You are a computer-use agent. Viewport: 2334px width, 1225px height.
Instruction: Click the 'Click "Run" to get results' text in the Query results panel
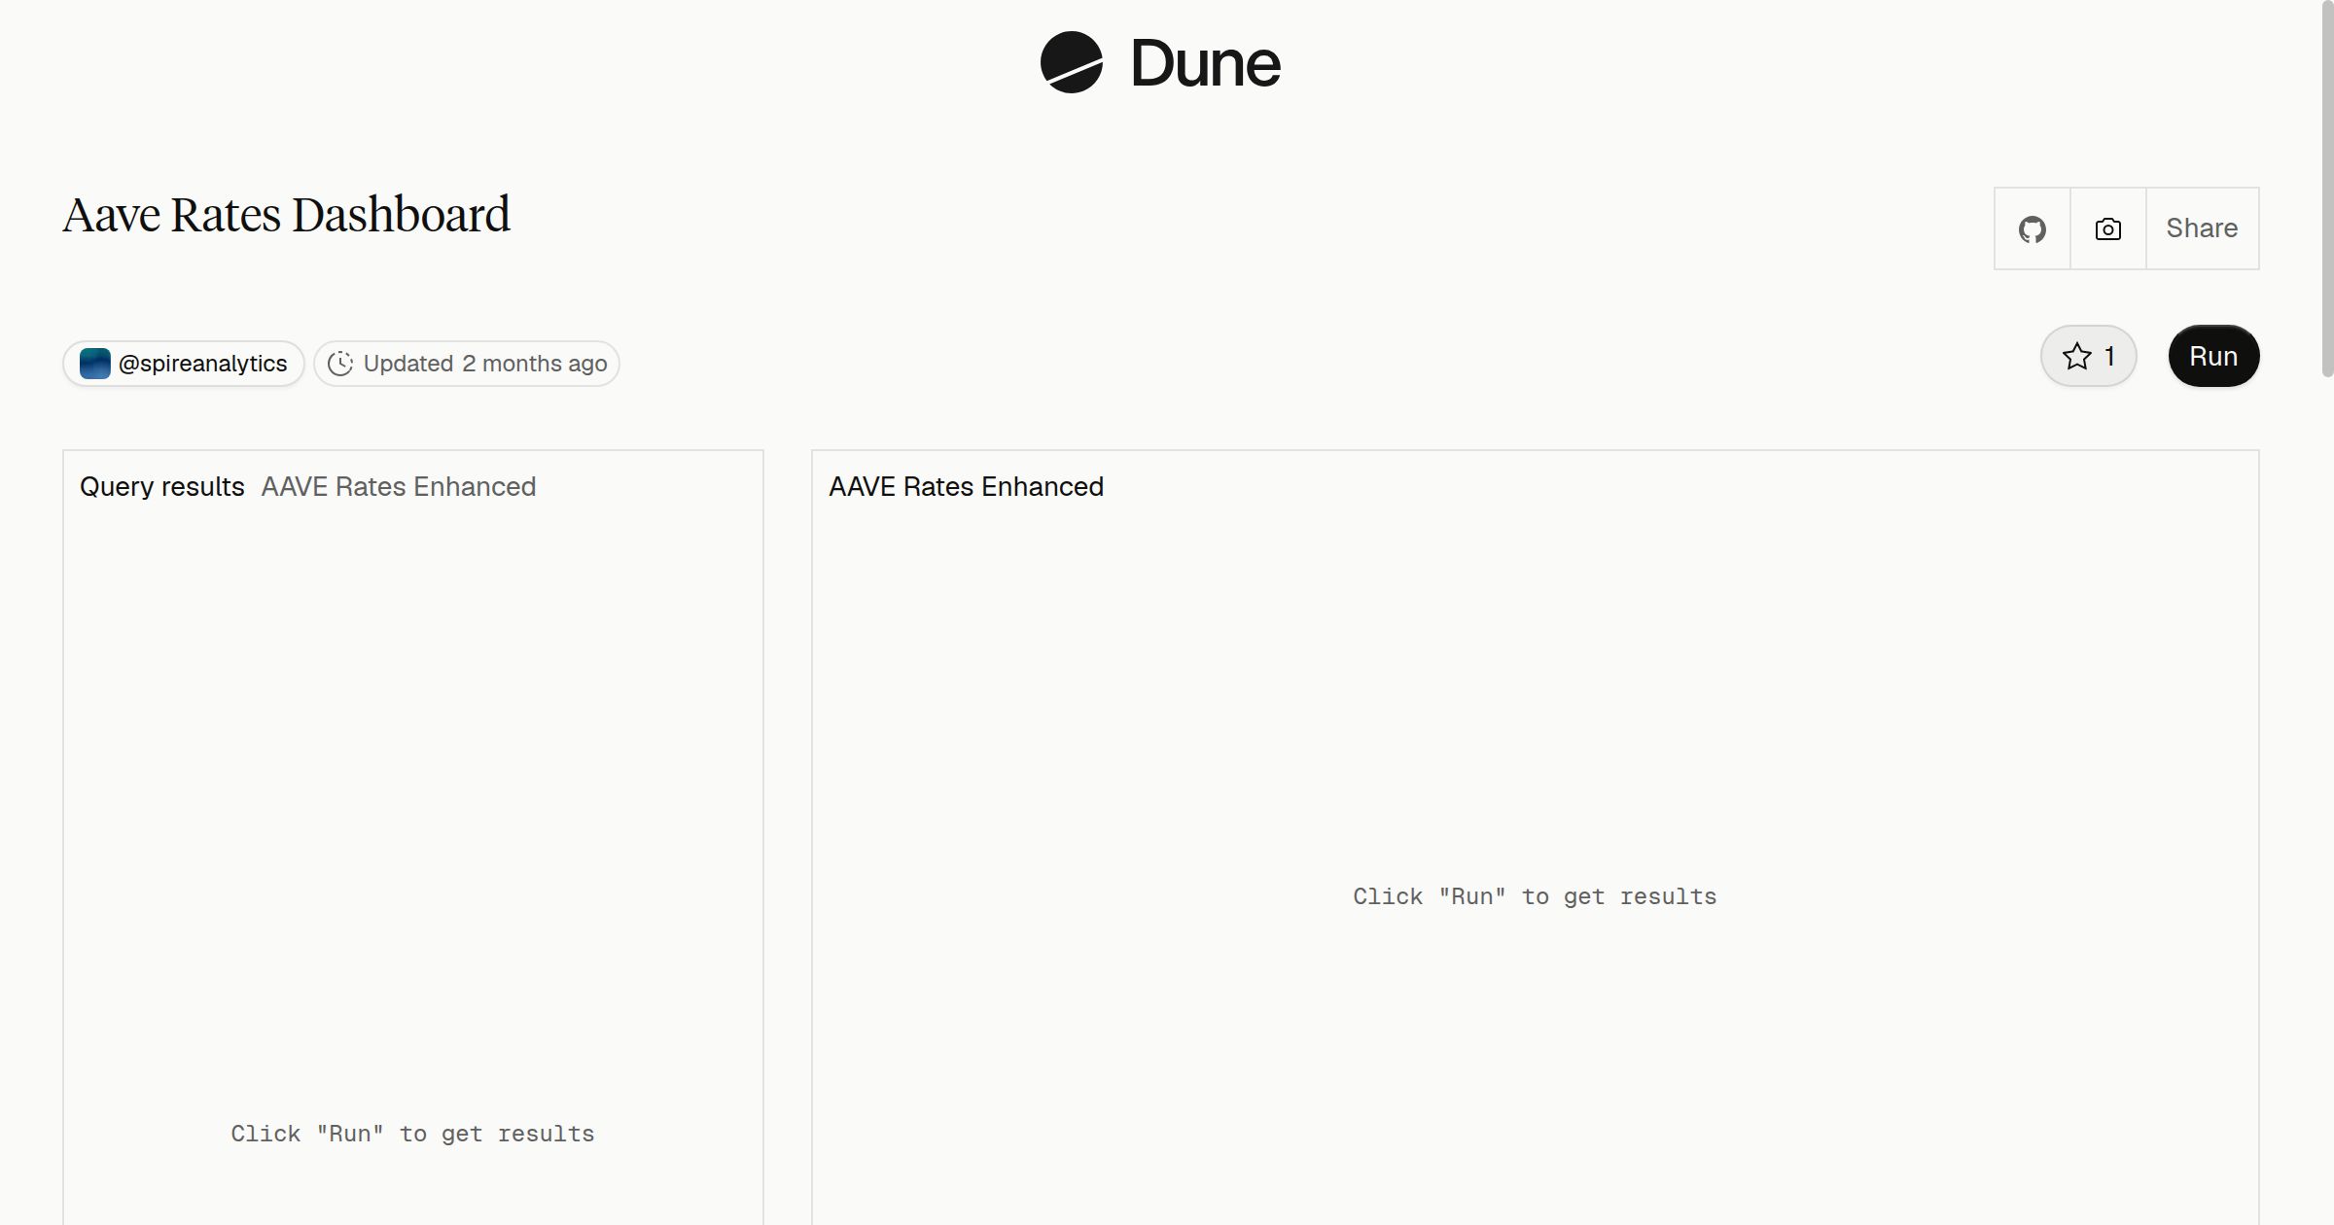tap(412, 1134)
